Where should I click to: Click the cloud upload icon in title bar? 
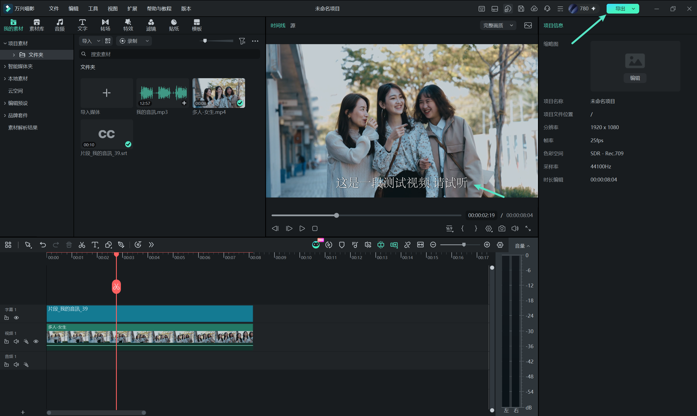coord(534,9)
